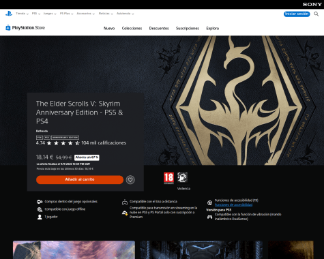Expand the PS5 dropdown menu
Viewport: 324px width, 259px height.
pos(36,14)
